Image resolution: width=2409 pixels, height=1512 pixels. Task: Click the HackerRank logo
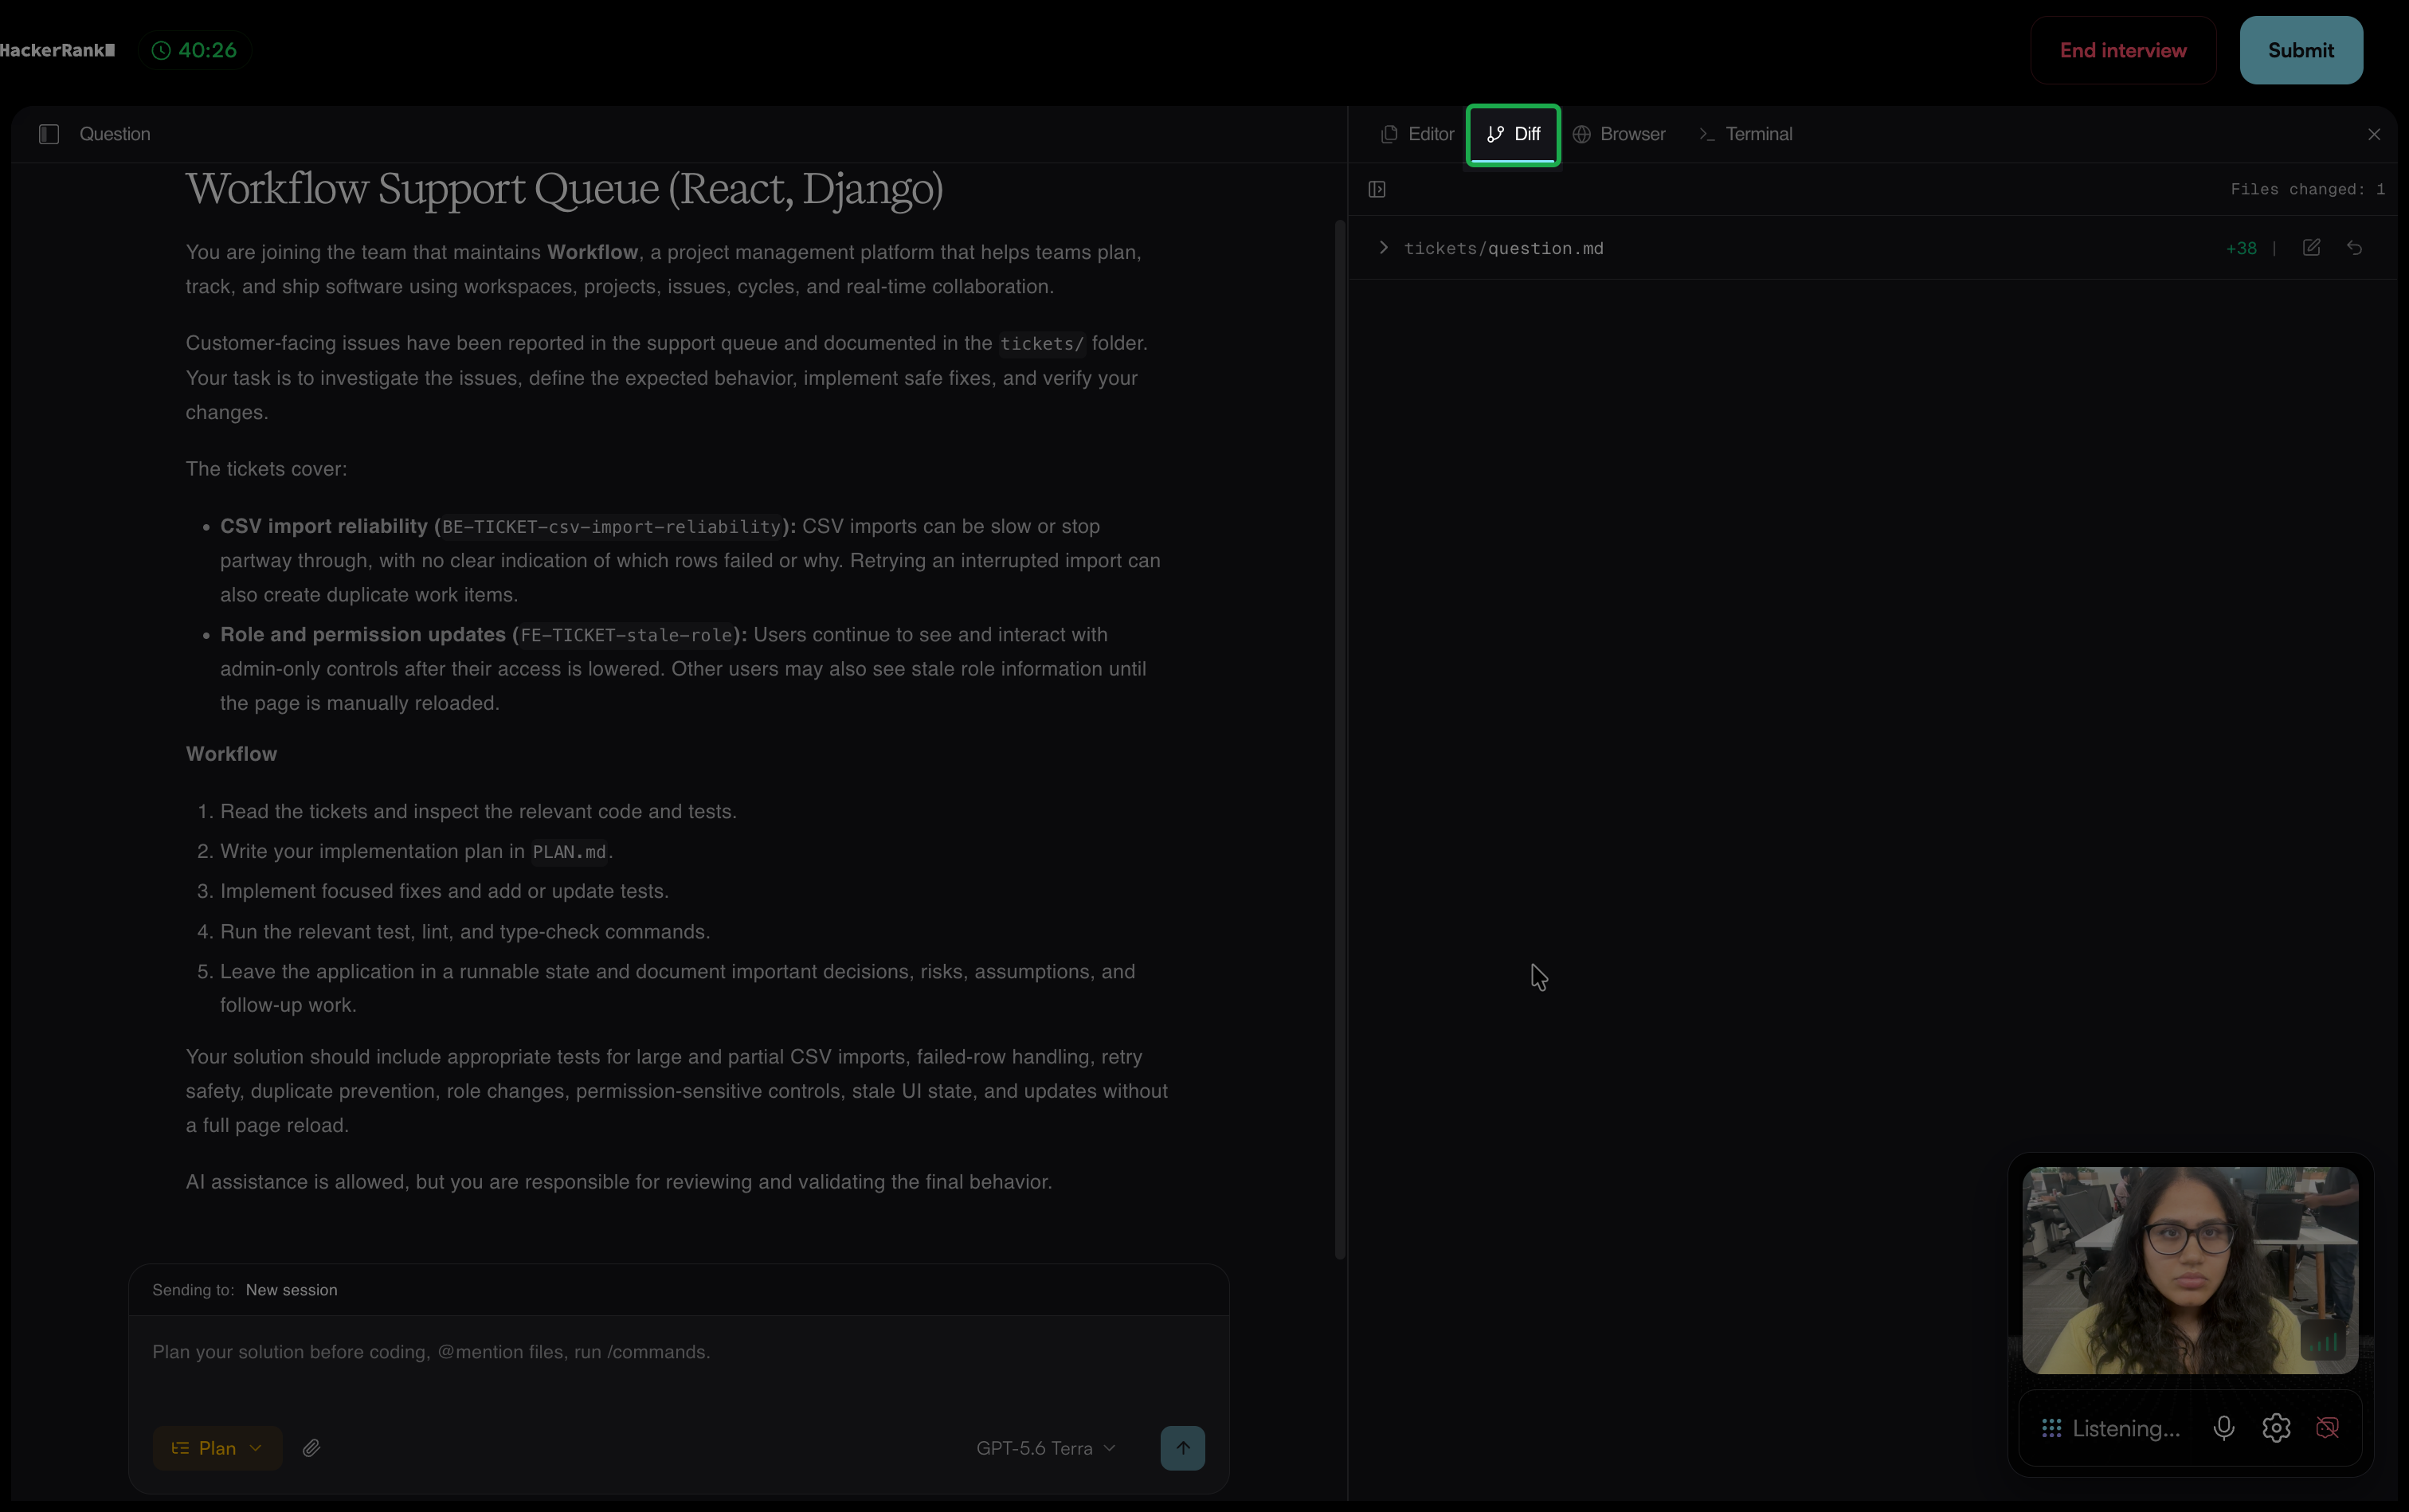pos(57,50)
